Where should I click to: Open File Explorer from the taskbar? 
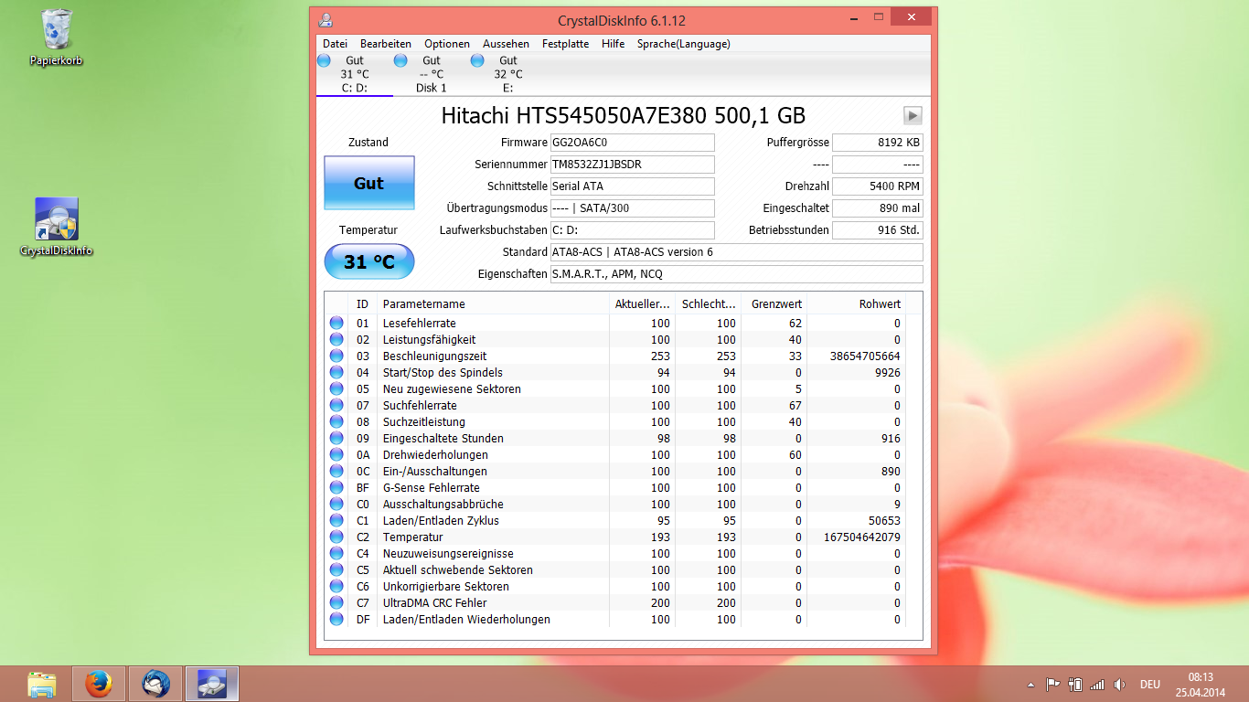click(x=42, y=684)
